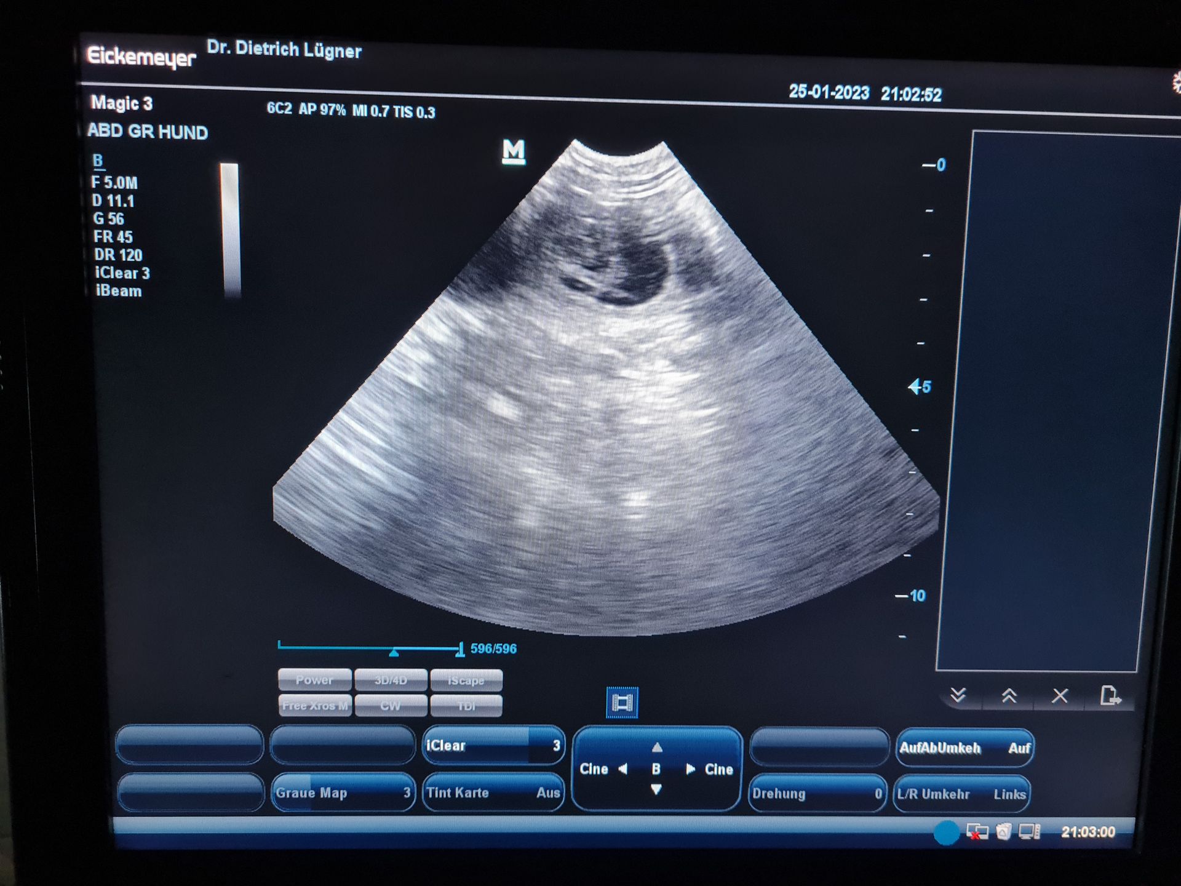This screenshot has width=1181, height=886.
Task: Click the X delete thumbnail icon
Action: coord(1060,696)
